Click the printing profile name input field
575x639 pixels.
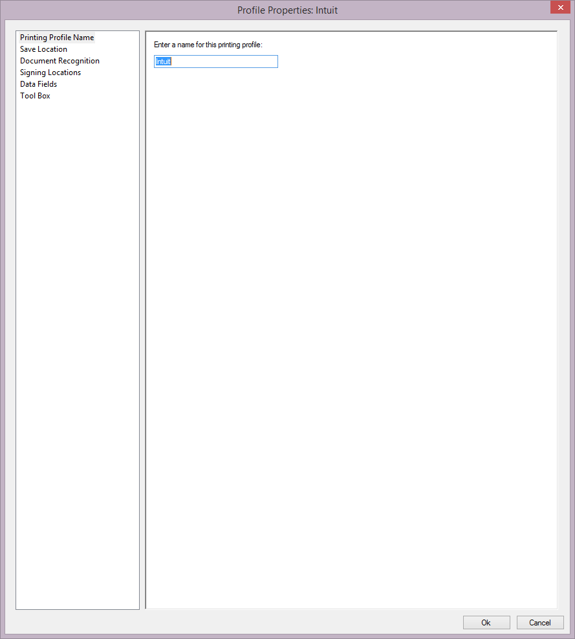(215, 62)
